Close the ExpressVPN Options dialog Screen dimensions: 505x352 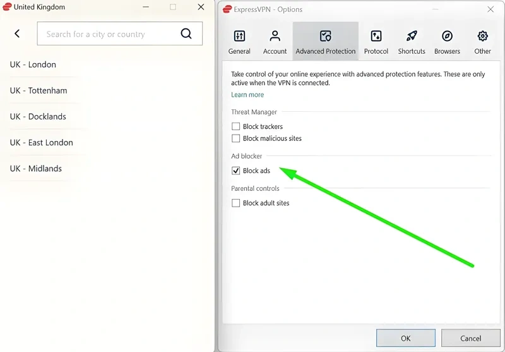point(490,9)
